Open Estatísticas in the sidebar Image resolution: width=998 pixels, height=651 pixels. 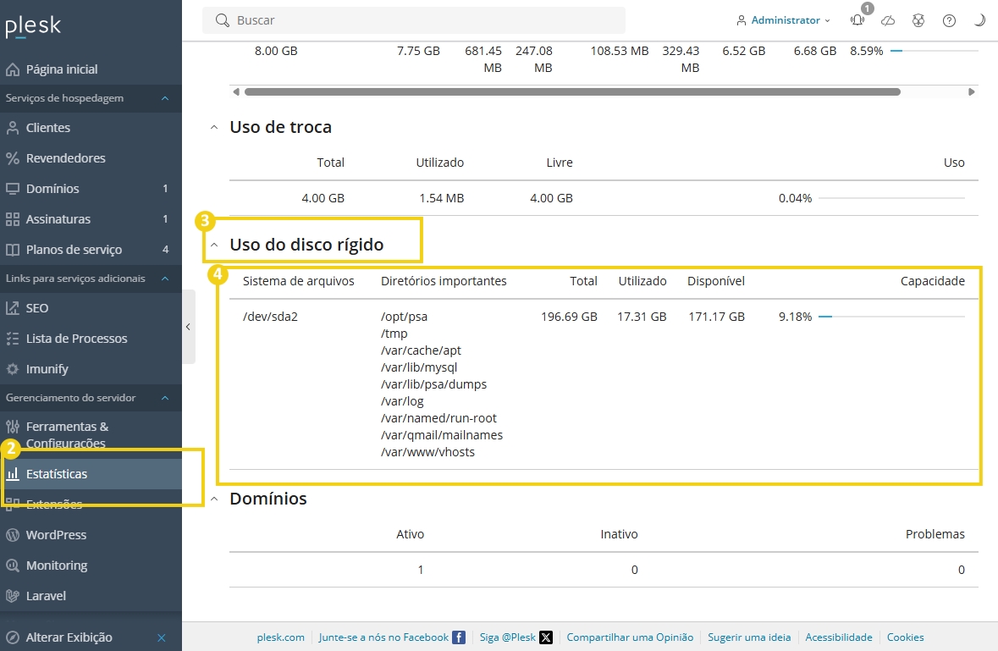(x=57, y=474)
